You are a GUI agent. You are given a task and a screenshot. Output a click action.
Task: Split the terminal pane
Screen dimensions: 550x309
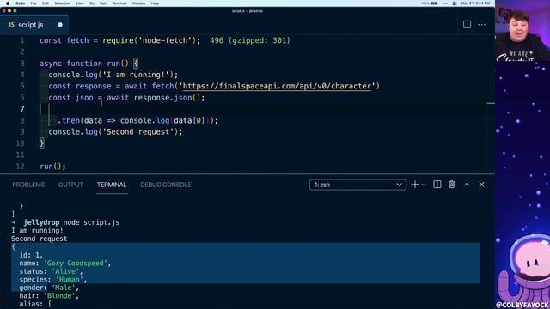(437, 185)
